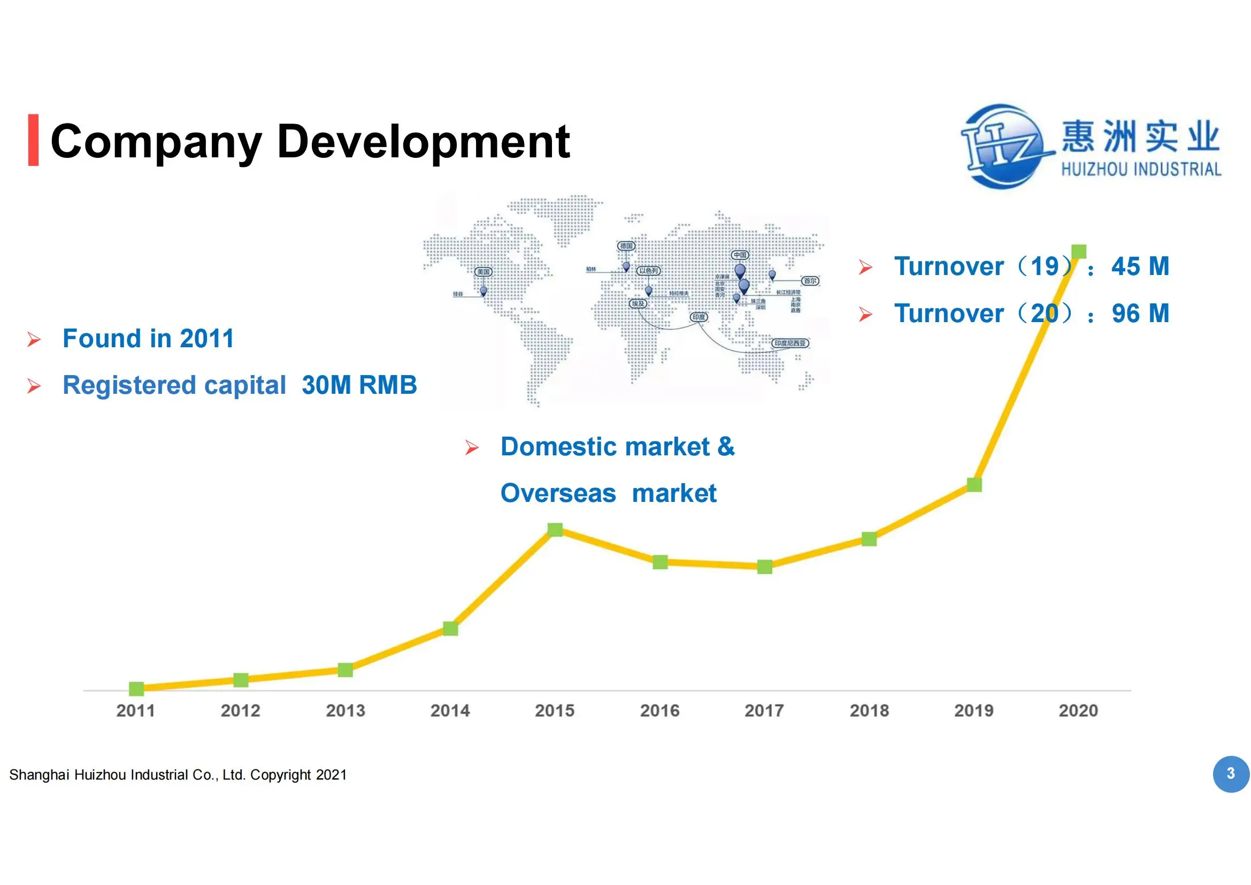
Task: Click the red bar beside Company Development title
Action: [33, 140]
